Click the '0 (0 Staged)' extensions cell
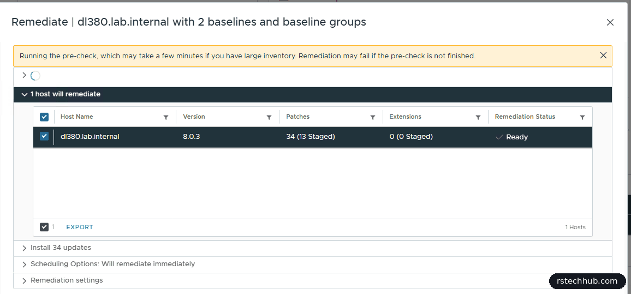The image size is (631, 294). [x=411, y=137]
